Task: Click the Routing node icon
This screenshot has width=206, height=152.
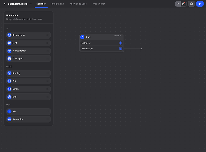Action: pos(9,73)
